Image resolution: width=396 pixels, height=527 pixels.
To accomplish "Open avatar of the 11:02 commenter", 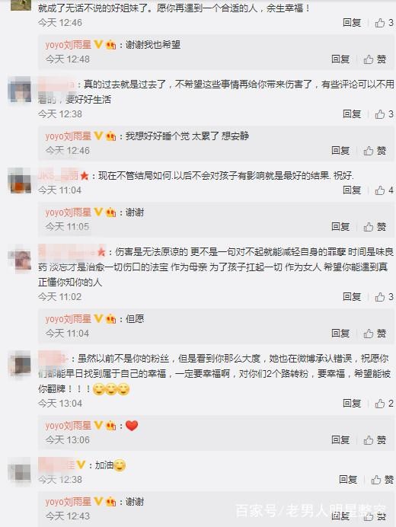I will pos(21,260).
